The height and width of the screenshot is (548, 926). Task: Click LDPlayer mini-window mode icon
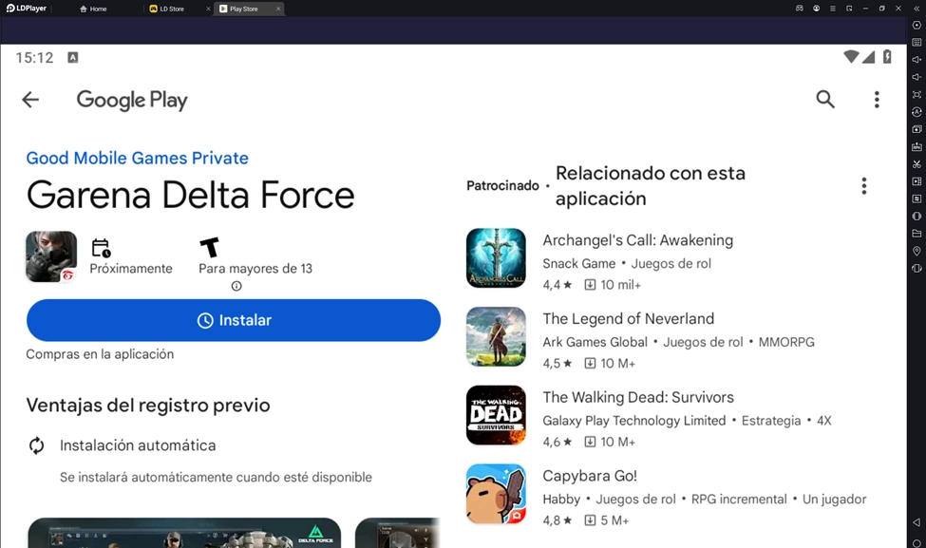pos(849,9)
